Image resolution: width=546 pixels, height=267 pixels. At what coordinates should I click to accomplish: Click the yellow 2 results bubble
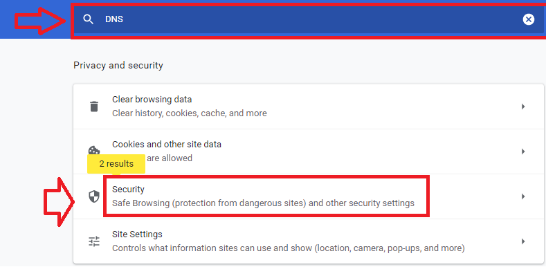pos(116,164)
